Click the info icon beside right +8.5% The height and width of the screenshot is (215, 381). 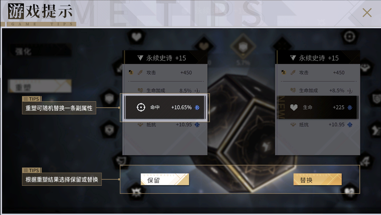click(350, 91)
